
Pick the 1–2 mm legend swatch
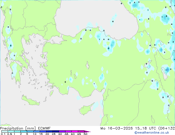point(17,131)
